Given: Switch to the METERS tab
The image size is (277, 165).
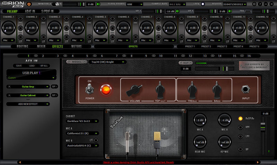Looking at the screenshot, I should (x=77, y=46).
